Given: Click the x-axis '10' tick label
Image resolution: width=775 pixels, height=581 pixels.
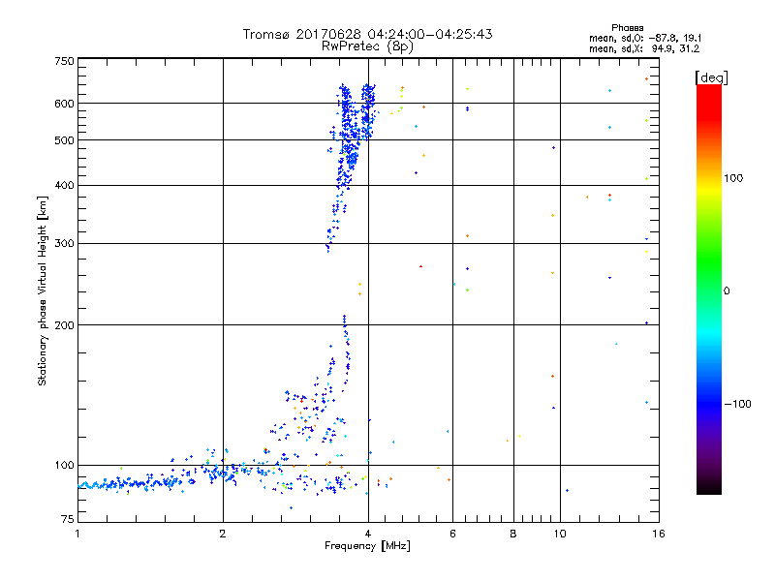Looking at the screenshot, I should click(560, 534).
